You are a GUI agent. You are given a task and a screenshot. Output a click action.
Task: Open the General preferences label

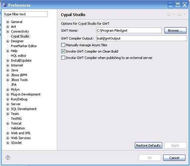(x=16, y=22)
